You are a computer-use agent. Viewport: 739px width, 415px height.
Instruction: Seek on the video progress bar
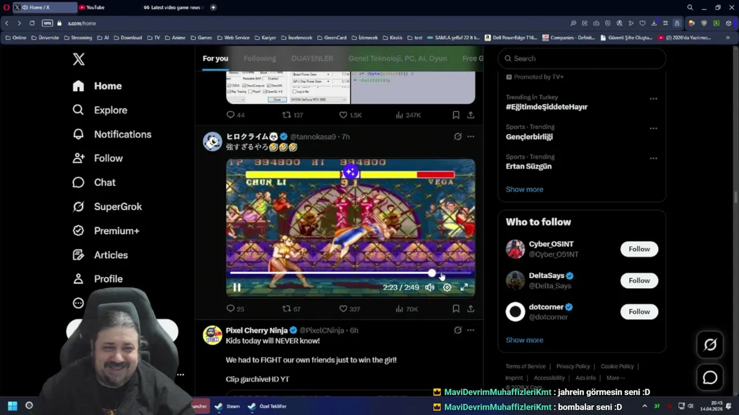(x=350, y=273)
